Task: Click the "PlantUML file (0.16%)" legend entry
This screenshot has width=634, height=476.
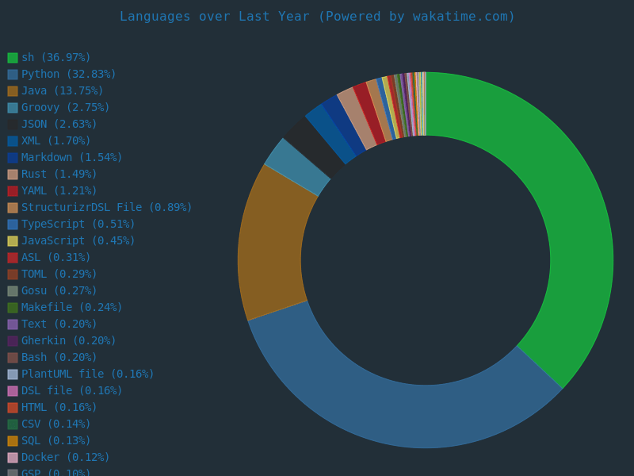Action: (x=87, y=374)
